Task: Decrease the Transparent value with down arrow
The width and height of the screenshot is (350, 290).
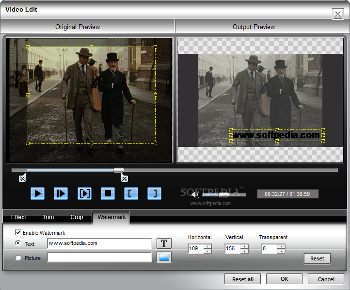Action: point(281,251)
